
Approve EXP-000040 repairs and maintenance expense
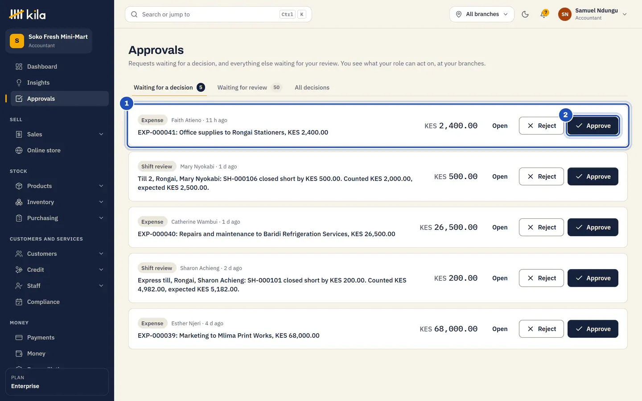click(x=593, y=227)
